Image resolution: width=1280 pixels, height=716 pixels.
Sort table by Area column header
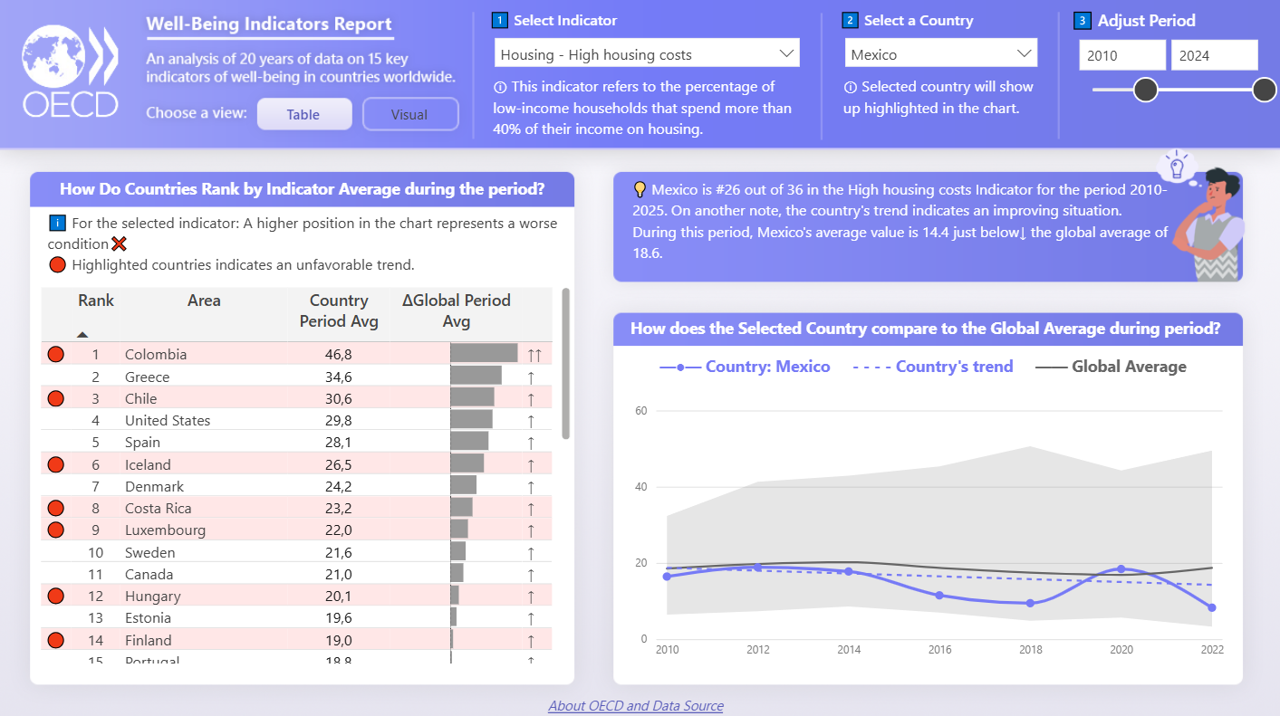pyautogui.click(x=204, y=301)
